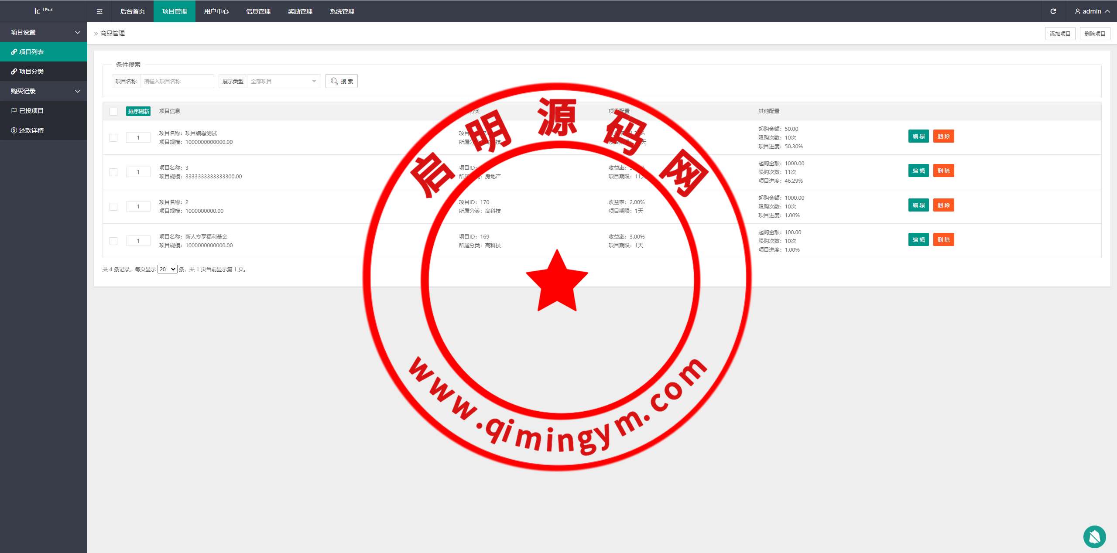Switch to 用户中心 top menu
The image size is (1117, 553).
(x=216, y=11)
